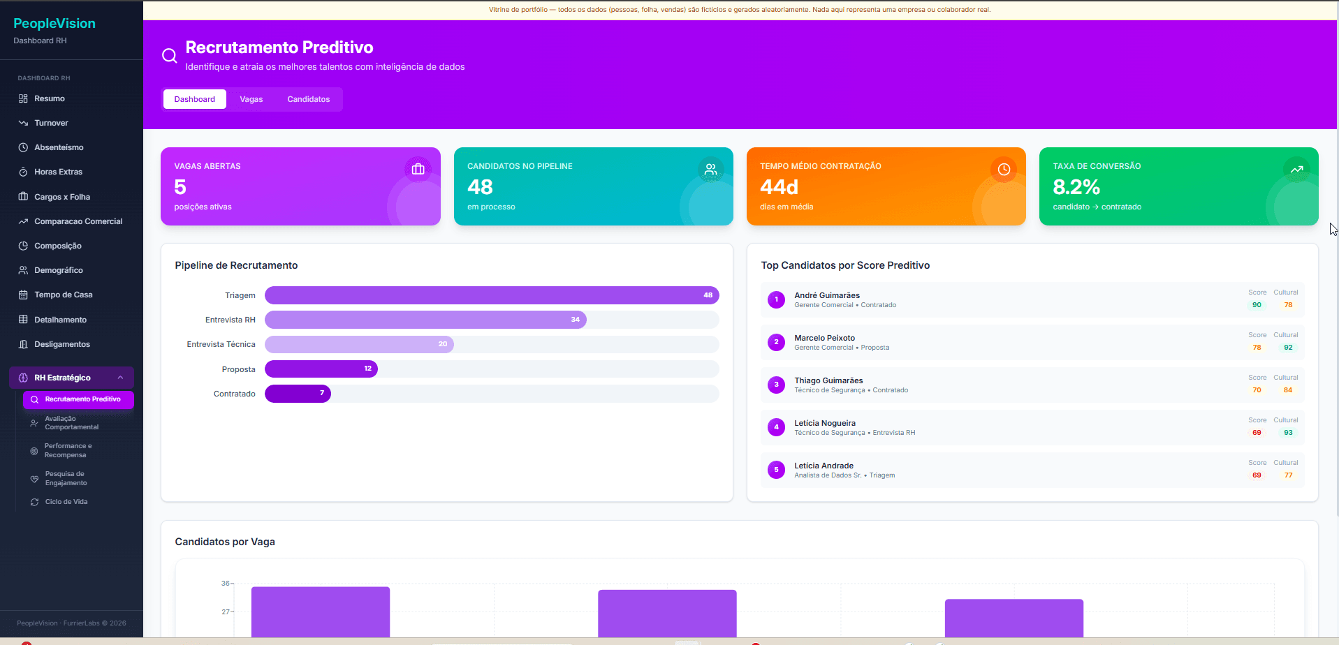Click rank badge 1 for André Guimarães
This screenshot has width=1339, height=645.
pos(776,299)
